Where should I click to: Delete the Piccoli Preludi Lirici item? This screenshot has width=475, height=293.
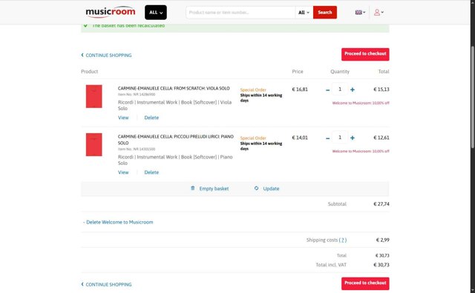(x=151, y=172)
